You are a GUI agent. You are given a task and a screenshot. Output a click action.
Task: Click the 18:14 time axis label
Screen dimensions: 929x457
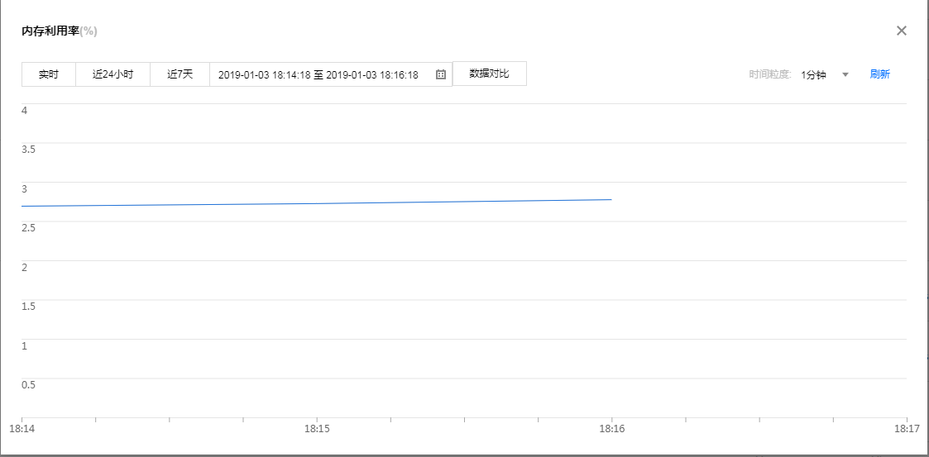click(22, 429)
